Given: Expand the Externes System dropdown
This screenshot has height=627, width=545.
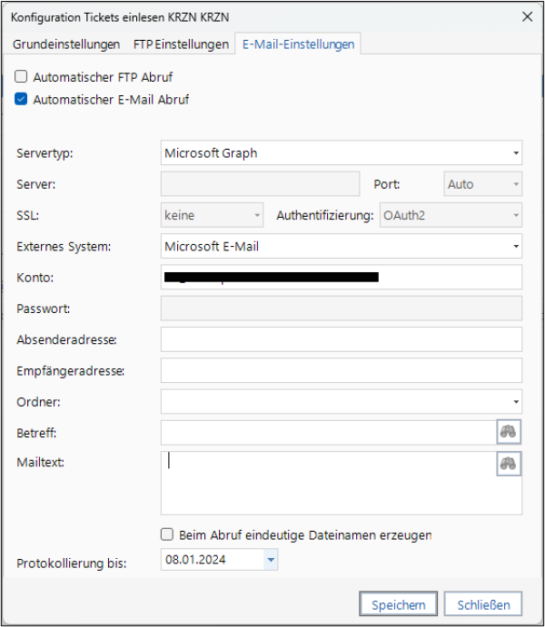Looking at the screenshot, I should click(516, 246).
